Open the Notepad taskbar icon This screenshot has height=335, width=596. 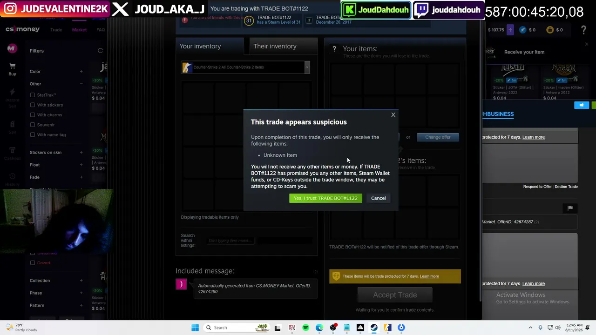click(346, 328)
